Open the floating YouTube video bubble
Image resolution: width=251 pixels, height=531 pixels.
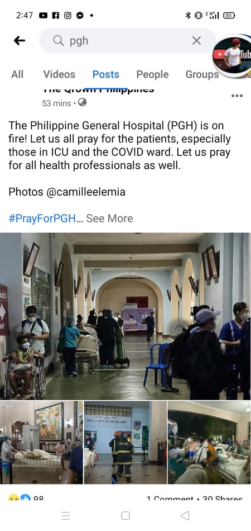pyautogui.click(x=233, y=56)
